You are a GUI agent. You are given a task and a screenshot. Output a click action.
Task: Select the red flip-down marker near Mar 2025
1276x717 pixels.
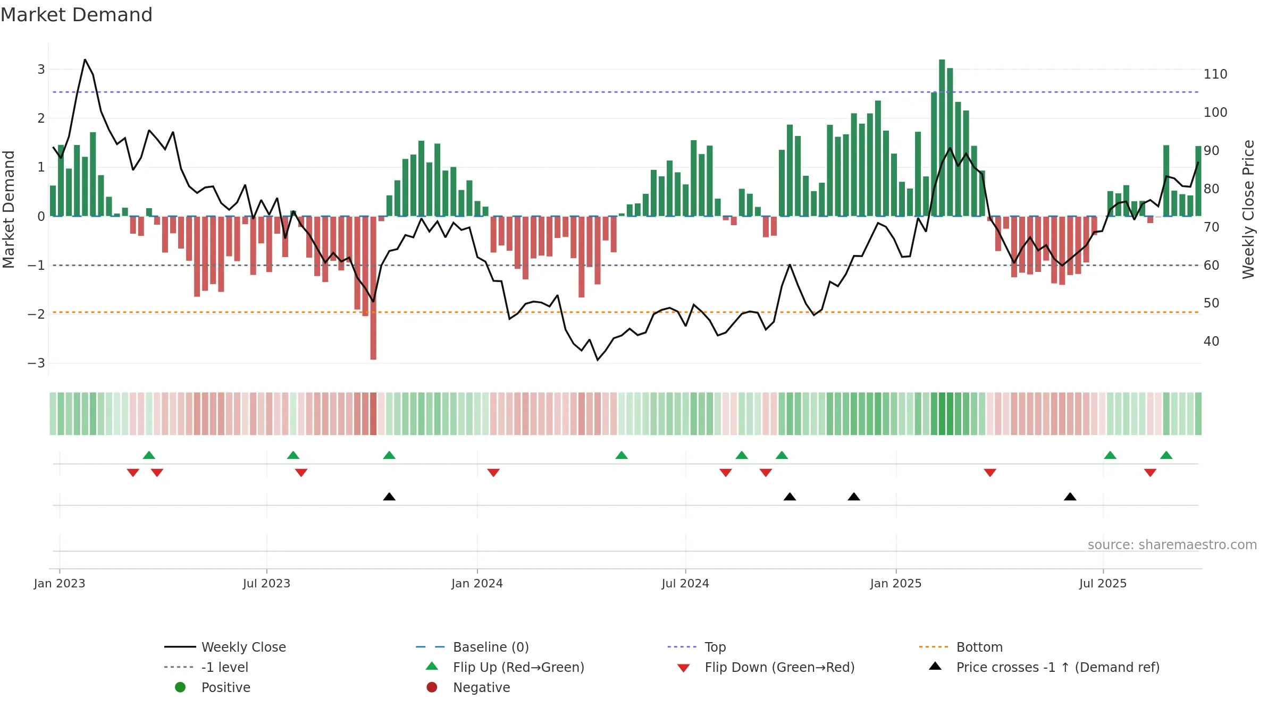click(990, 473)
